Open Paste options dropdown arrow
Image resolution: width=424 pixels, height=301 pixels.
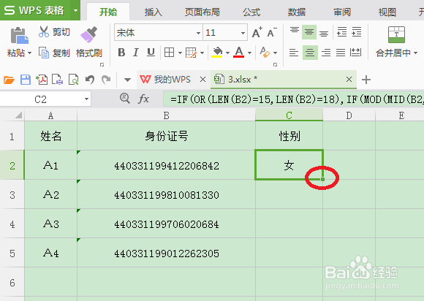point(29,53)
